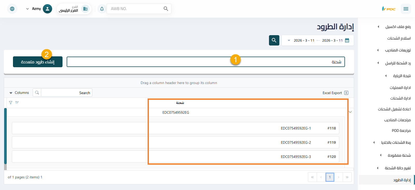Image resolution: width=415 pixels, height=190 pixels.
Task: Click the grid filter funnel icon
Action: tap(11, 103)
